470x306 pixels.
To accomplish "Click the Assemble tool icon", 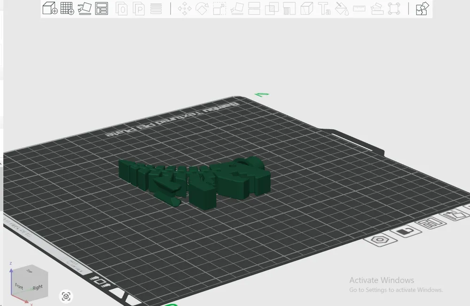I will [x=377, y=8].
